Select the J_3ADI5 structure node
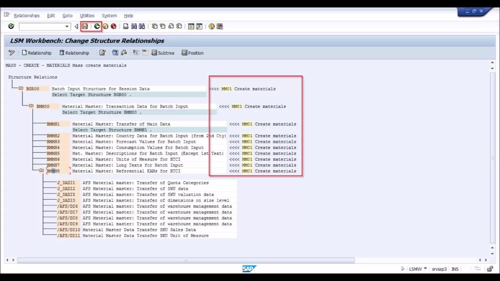This screenshot has height=281, width=500. 66,194
